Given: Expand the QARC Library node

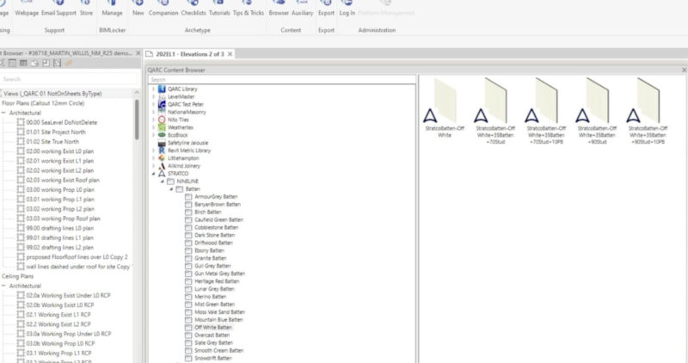Looking at the screenshot, I should coord(153,89).
